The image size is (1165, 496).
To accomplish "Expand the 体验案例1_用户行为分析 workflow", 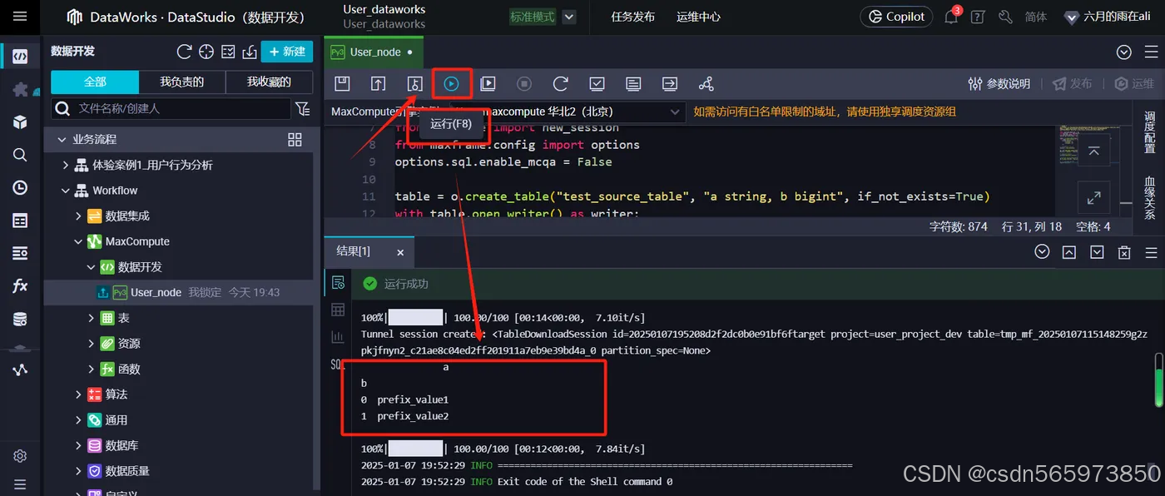I will click(x=66, y=165).
